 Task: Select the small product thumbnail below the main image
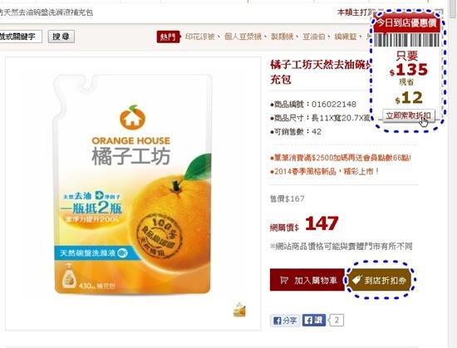click(239, 310)
